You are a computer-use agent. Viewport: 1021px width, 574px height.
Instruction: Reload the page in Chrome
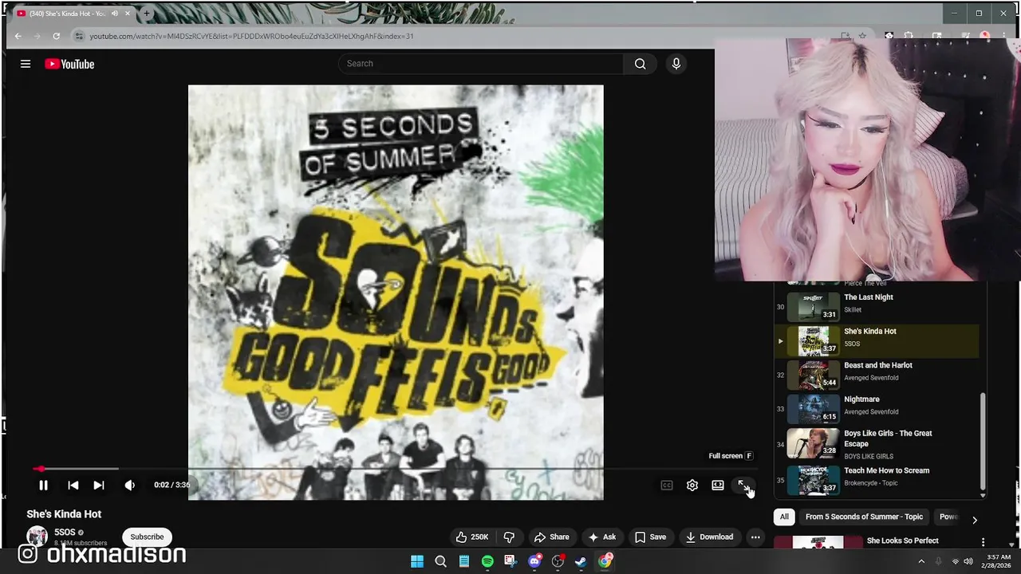point(56,36)
